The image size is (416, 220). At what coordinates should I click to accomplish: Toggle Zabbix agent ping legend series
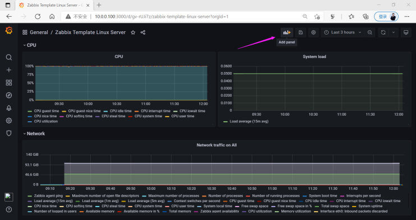[48, 196]
